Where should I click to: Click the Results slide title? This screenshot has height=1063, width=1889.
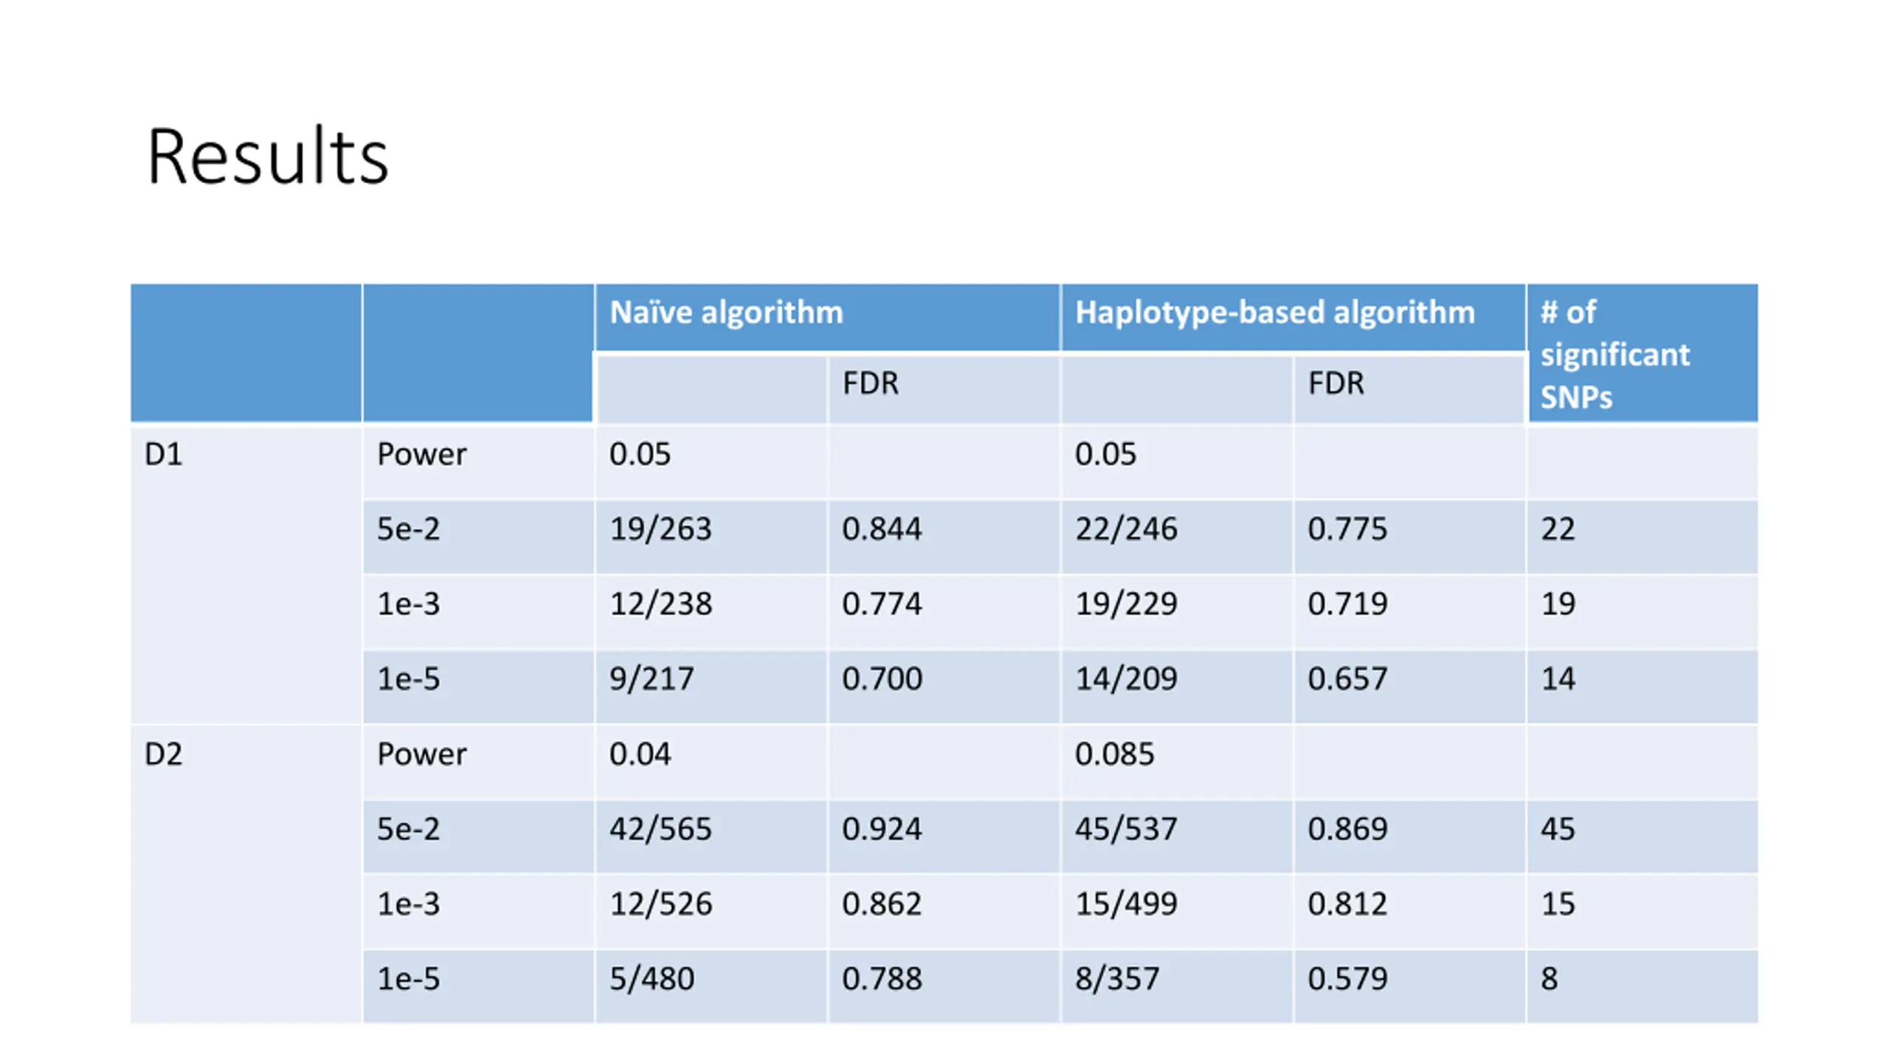click(267, 156)
